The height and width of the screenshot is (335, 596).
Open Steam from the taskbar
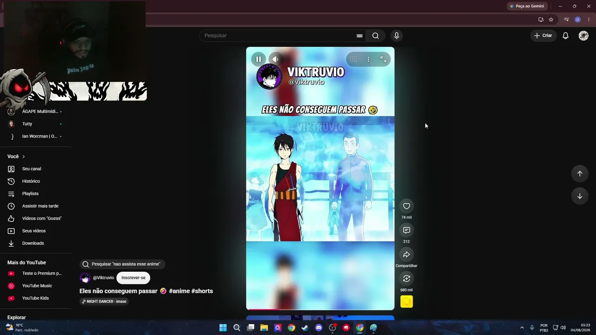point(305,328)
